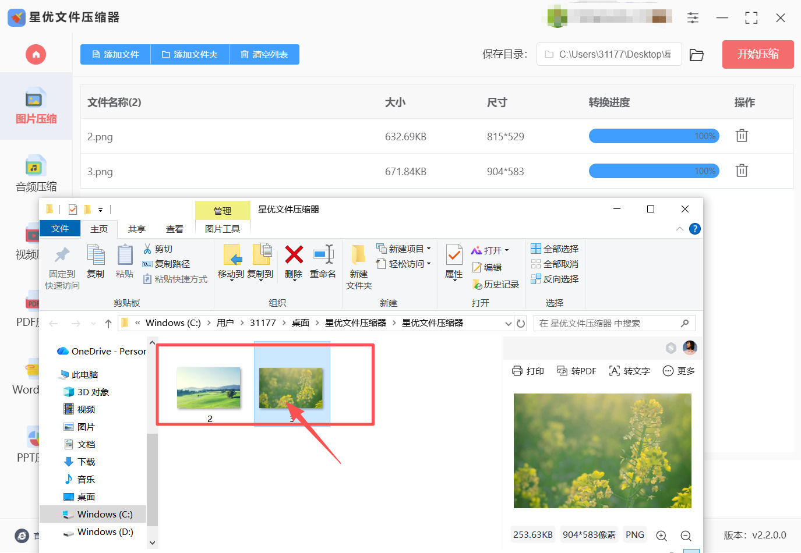
Task: Click 编辑 edit command in ribbon
Action: pos(487,268)
